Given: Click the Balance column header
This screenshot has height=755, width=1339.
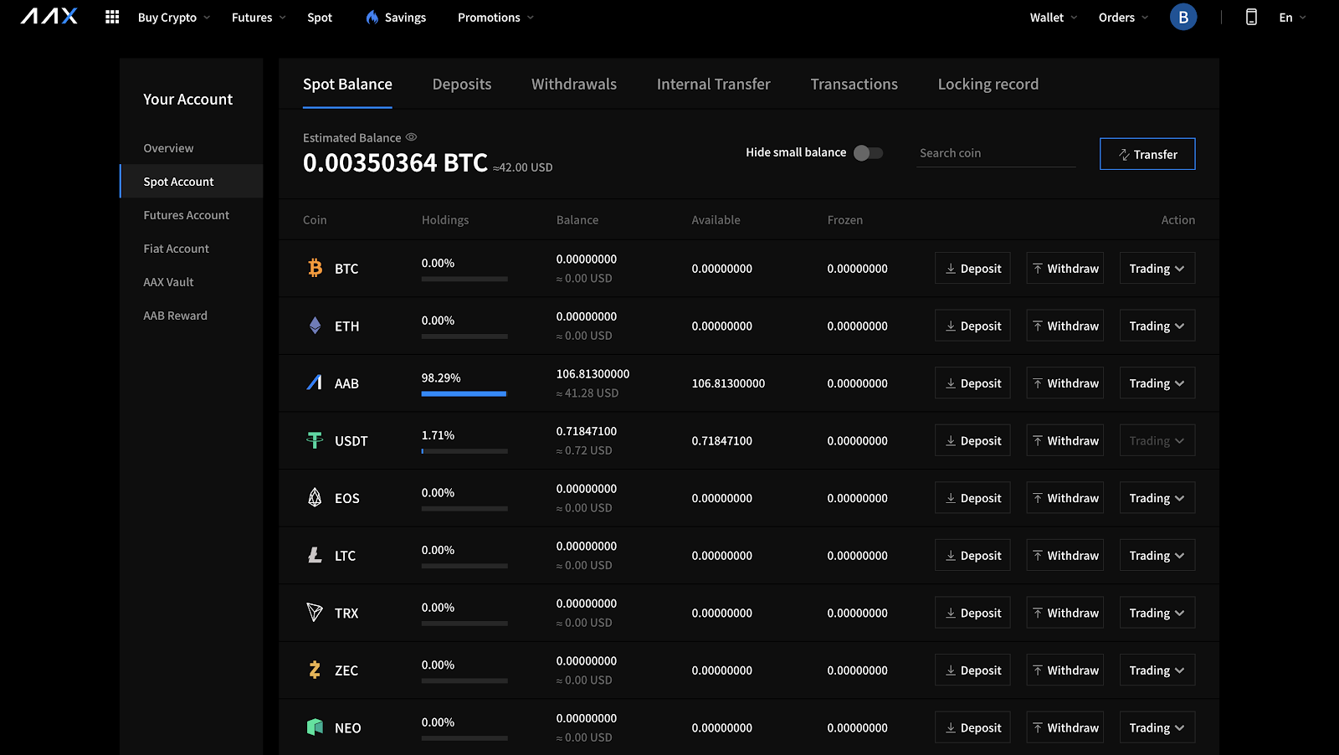Looking at the screenshot, I should point(577,220).
